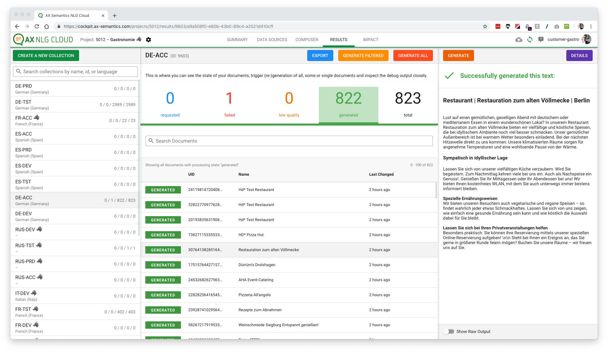Viewport: 608px width, 352px height.
Task: Click the Ghostery ghost extension icon
Action: pos(527,26)
